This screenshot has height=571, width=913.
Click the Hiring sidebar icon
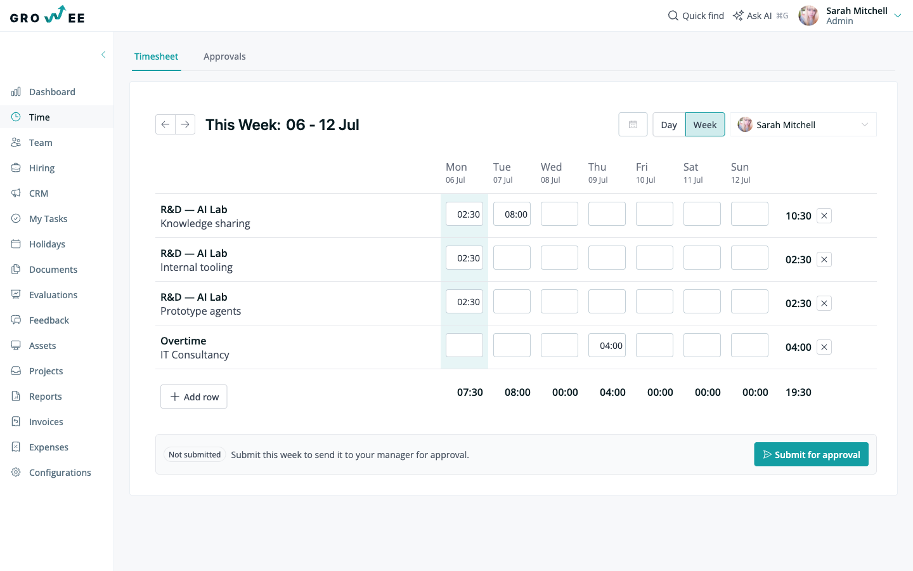(16, 168)
